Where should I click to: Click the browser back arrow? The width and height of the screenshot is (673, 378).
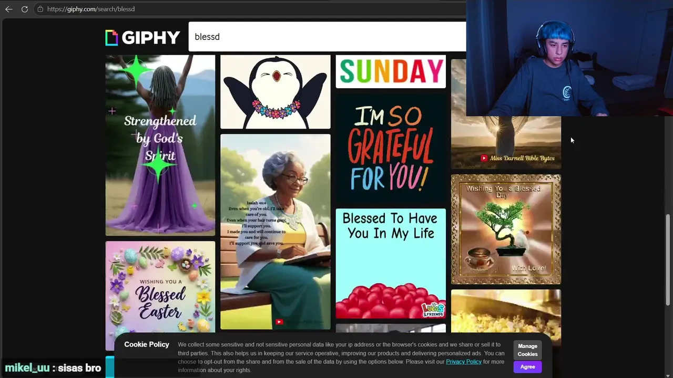(8, 9)
